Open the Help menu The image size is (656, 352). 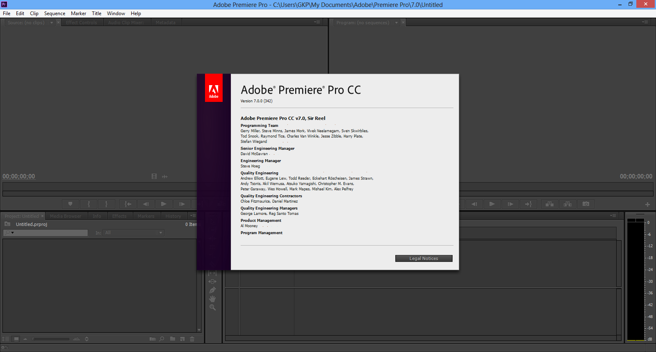coord(136,14)
